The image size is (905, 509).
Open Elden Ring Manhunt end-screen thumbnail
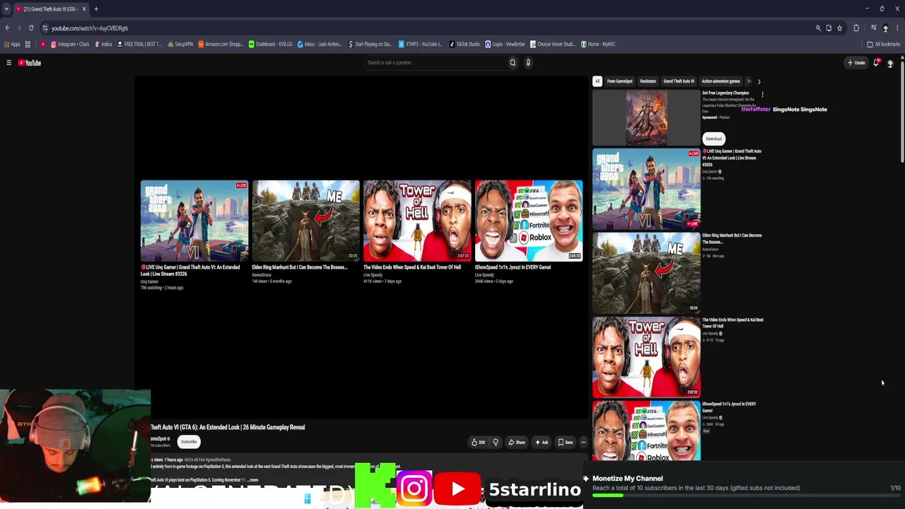(x=306, y=221)
